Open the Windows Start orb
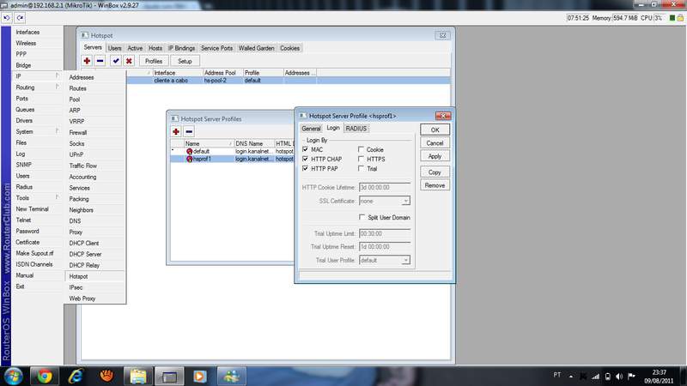687x386 pixels. [14, 376]
